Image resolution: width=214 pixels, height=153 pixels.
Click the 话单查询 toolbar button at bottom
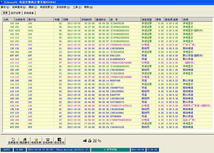point(13,141)
